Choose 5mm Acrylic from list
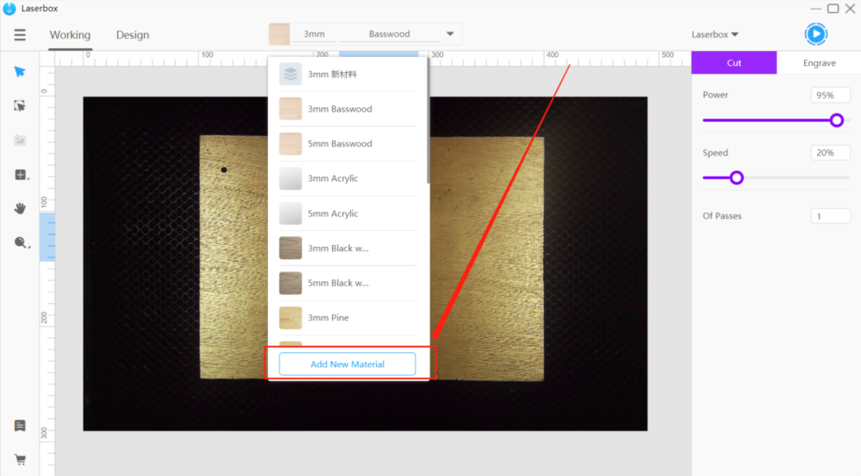861x476 pixels. tap(347, 213)
